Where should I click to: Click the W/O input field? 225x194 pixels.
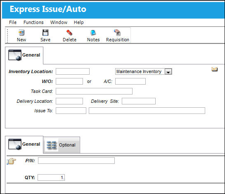click(x=69, y=81)
